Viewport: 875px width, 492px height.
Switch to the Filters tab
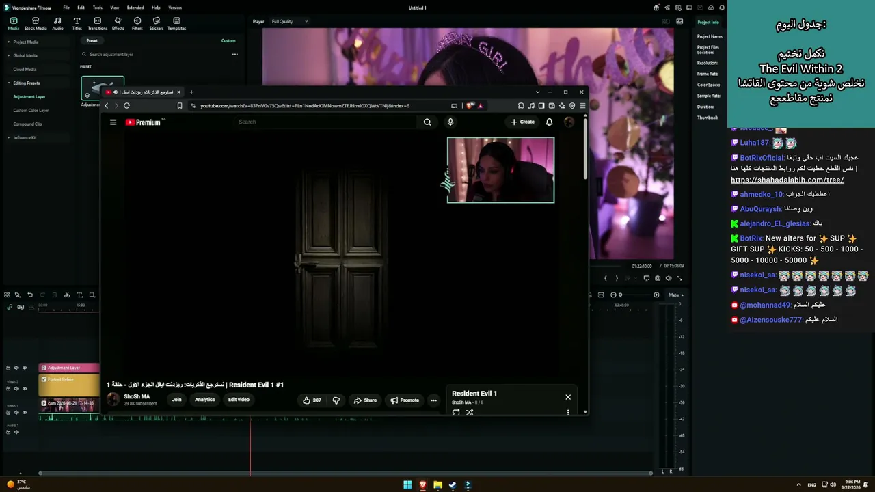(x=137, y=24)
